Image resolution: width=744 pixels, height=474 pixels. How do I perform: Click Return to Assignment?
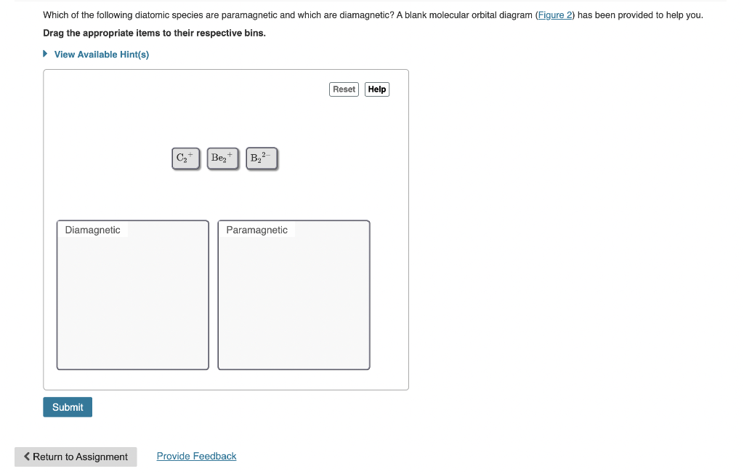pyautogui.click(x=76, y=457)
